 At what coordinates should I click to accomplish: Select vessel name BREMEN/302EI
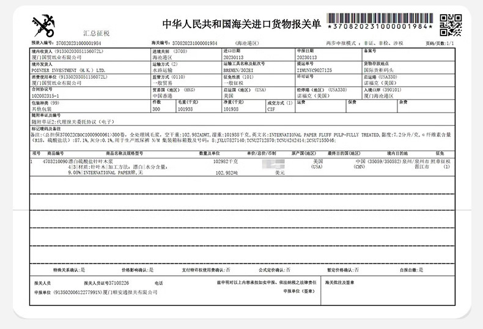pos(238,70)
